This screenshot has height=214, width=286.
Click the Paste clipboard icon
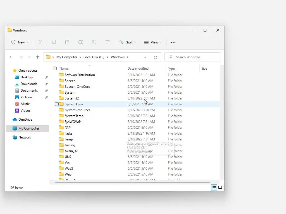(67, 42)
